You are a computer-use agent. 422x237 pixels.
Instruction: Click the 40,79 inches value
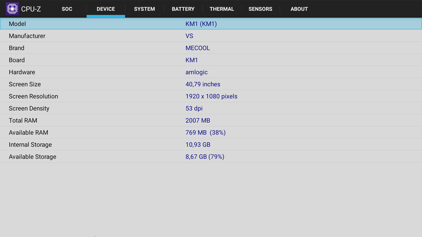coord(203,85)
